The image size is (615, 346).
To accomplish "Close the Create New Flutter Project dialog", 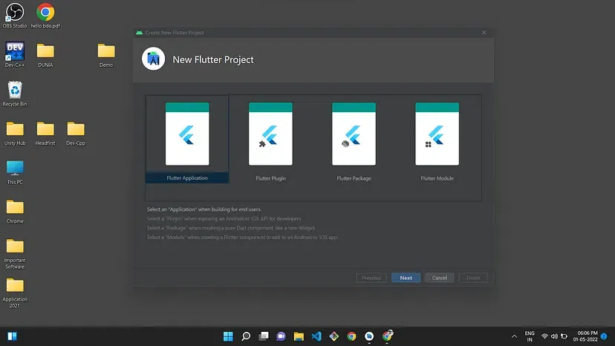I will [484, 33].
